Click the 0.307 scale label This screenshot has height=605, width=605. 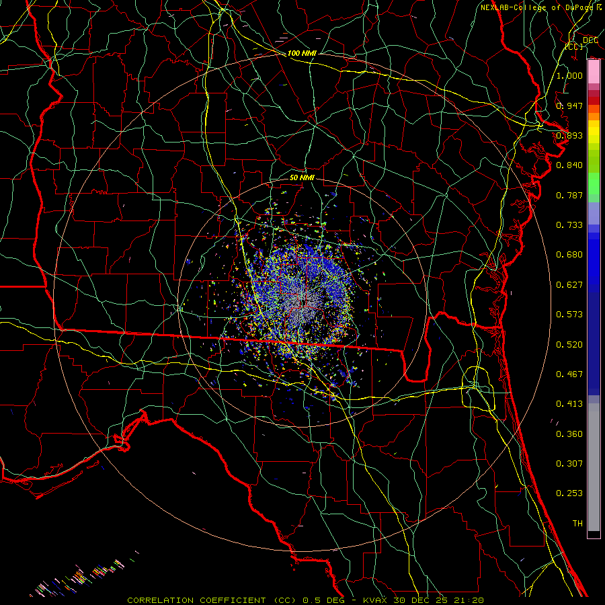tap(569, 463)
